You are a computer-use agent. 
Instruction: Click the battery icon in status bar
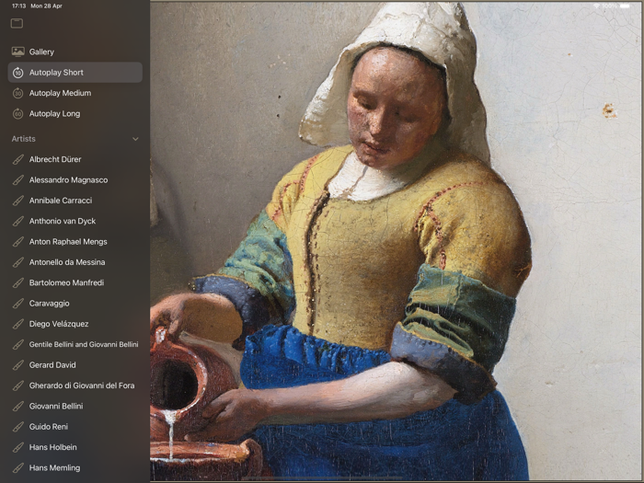(625, 6)
